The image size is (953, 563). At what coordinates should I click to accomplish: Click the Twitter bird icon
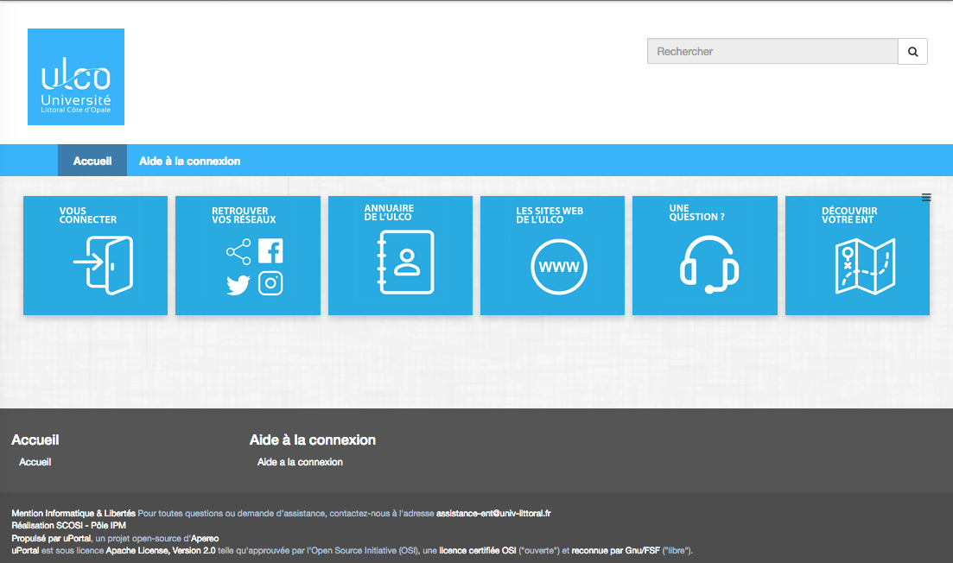click(x=238, y=285)
